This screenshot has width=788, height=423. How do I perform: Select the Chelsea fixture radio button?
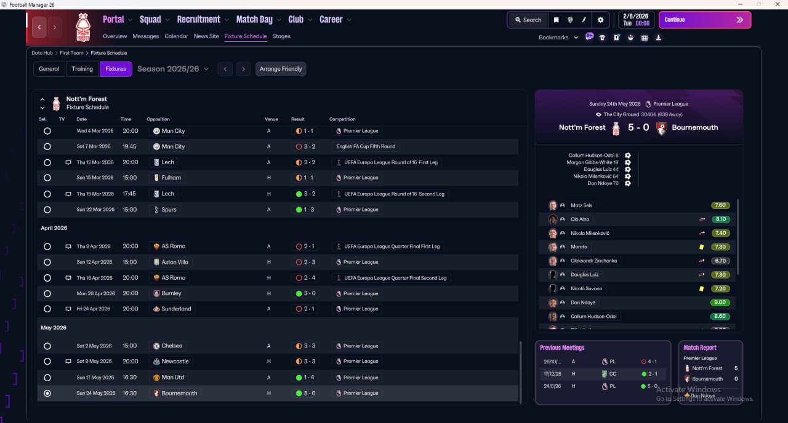[47, 346]
